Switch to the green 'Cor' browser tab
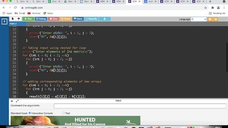The width and height of the screenshot is (228, 128). point(54,1)
